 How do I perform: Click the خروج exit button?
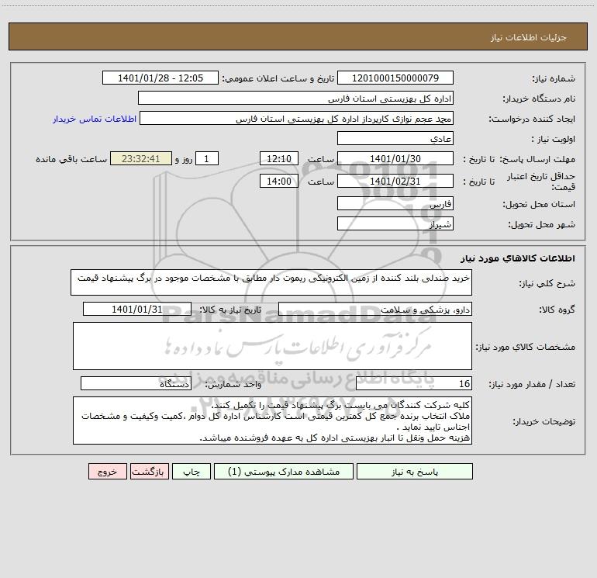[107, 472]
